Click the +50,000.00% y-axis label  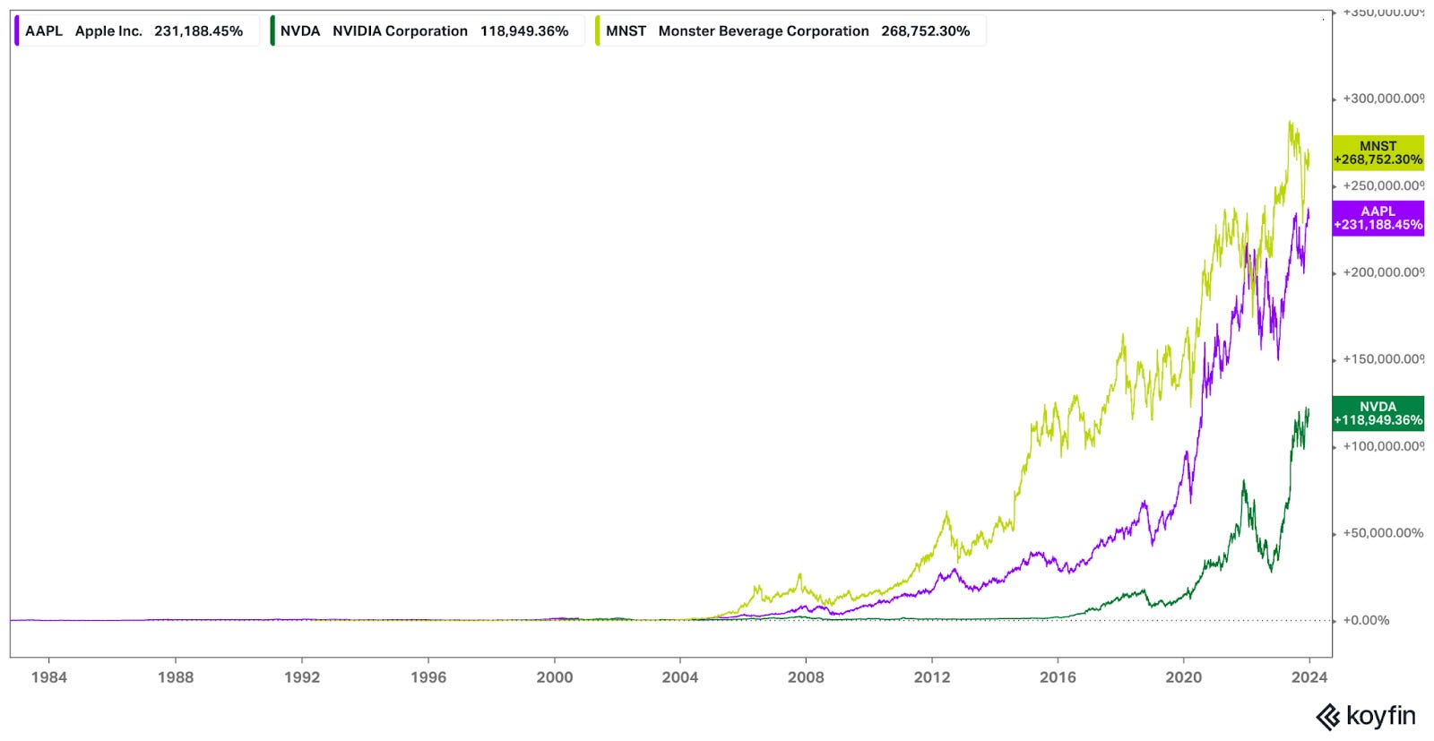[1383, 533]
